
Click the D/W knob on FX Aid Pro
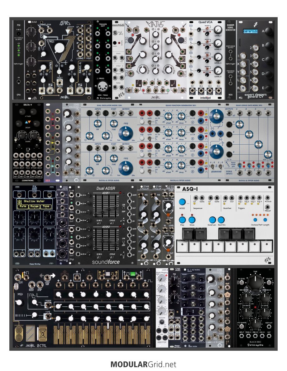click(49, 235)
